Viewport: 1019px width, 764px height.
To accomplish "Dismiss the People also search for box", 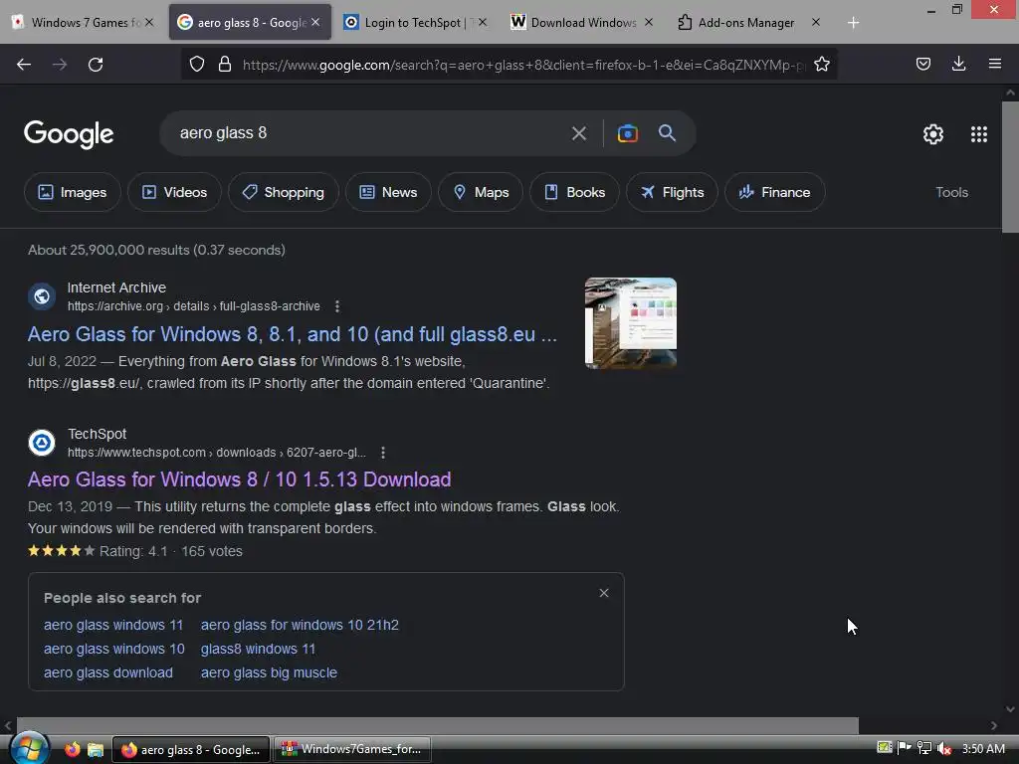I will [604, 593].
